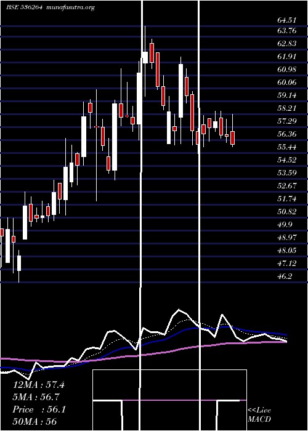Click the <<Live MACD label
Screen dimensions: 308x431
click(x=259, y=415)
